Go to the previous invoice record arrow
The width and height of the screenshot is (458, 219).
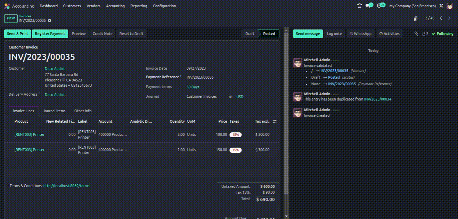441,18
